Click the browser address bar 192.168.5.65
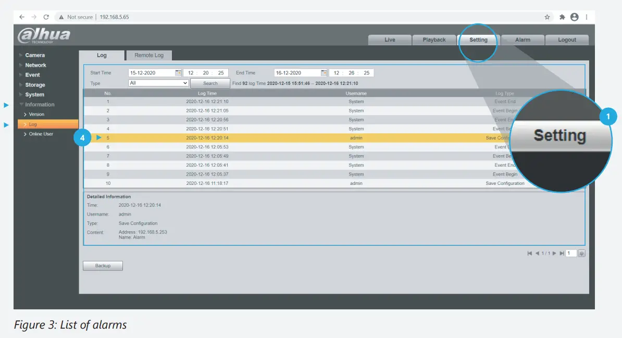The width and height of the screenshot is (622, 338). (x=114, y=17)
